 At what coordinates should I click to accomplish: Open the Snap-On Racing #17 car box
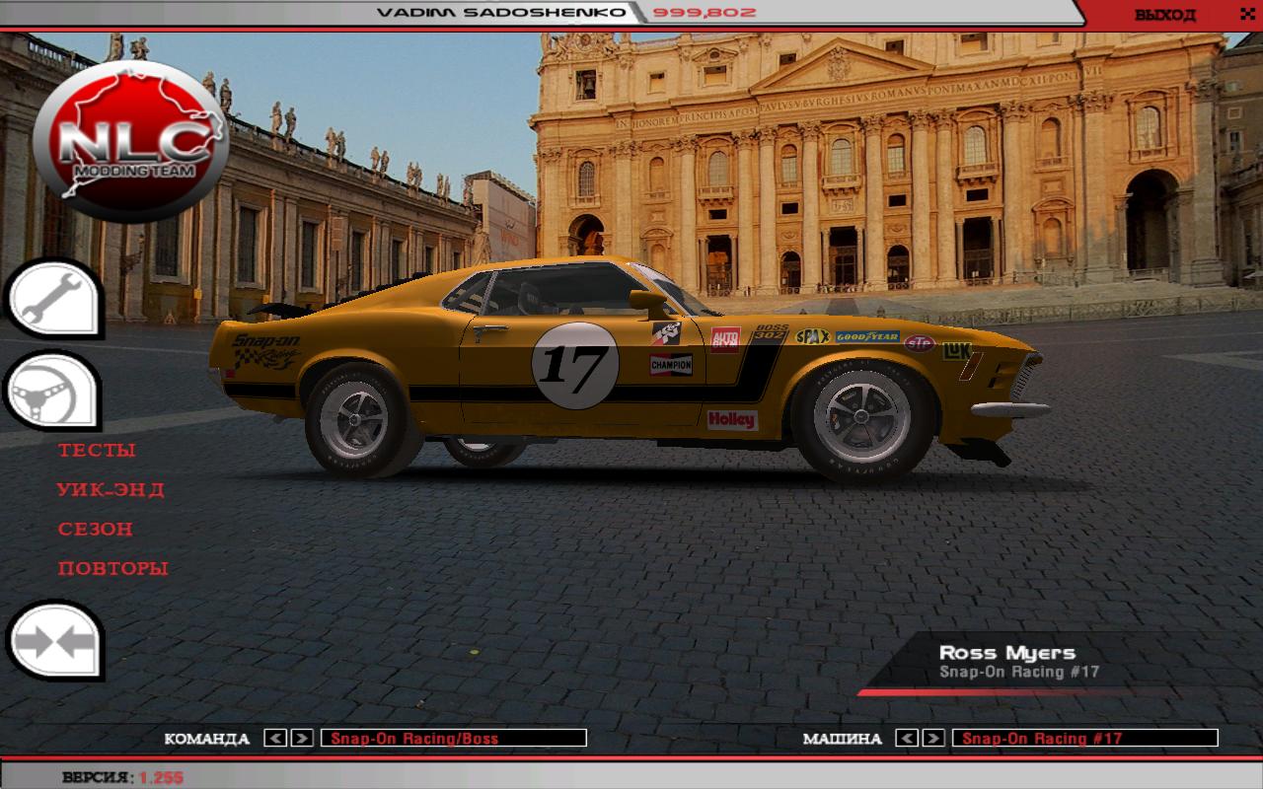tap(1084, 738)
